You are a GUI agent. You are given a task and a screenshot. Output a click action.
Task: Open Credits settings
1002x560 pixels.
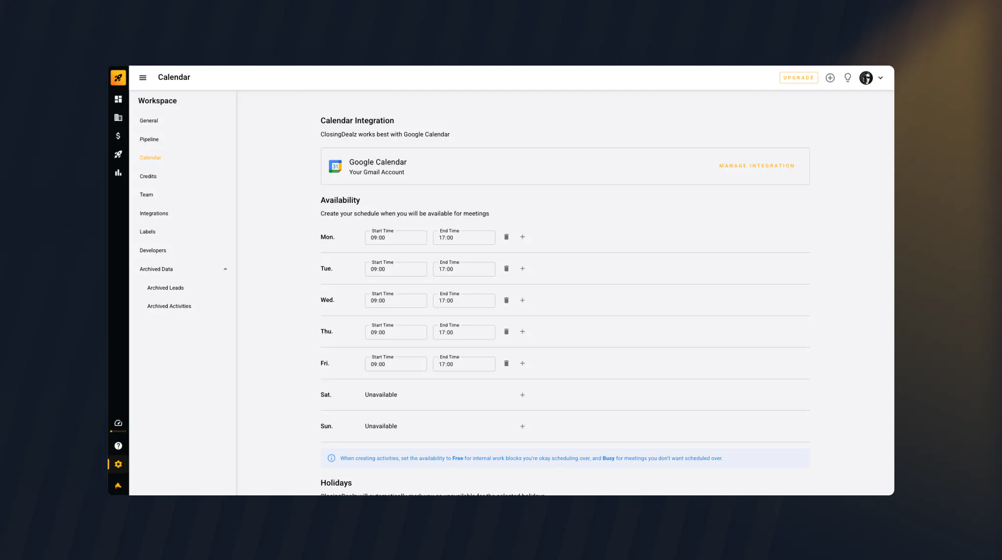pyautogui.click(x=148, y=176)
